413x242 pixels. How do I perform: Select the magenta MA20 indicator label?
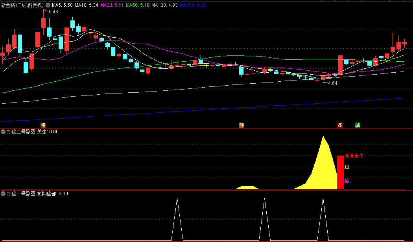pyautogui.click(x=112, y=5)
